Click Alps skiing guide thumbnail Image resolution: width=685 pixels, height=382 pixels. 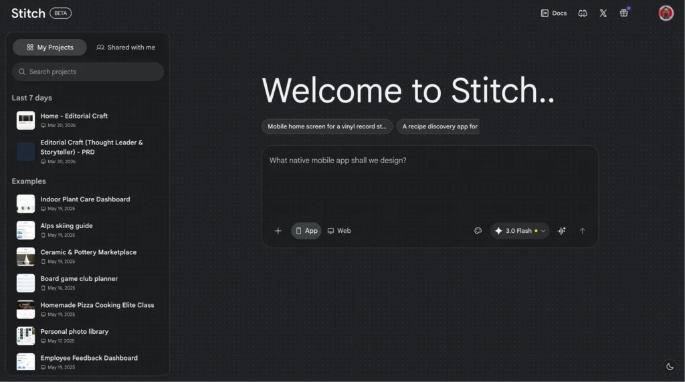click(x=26, y=230)
